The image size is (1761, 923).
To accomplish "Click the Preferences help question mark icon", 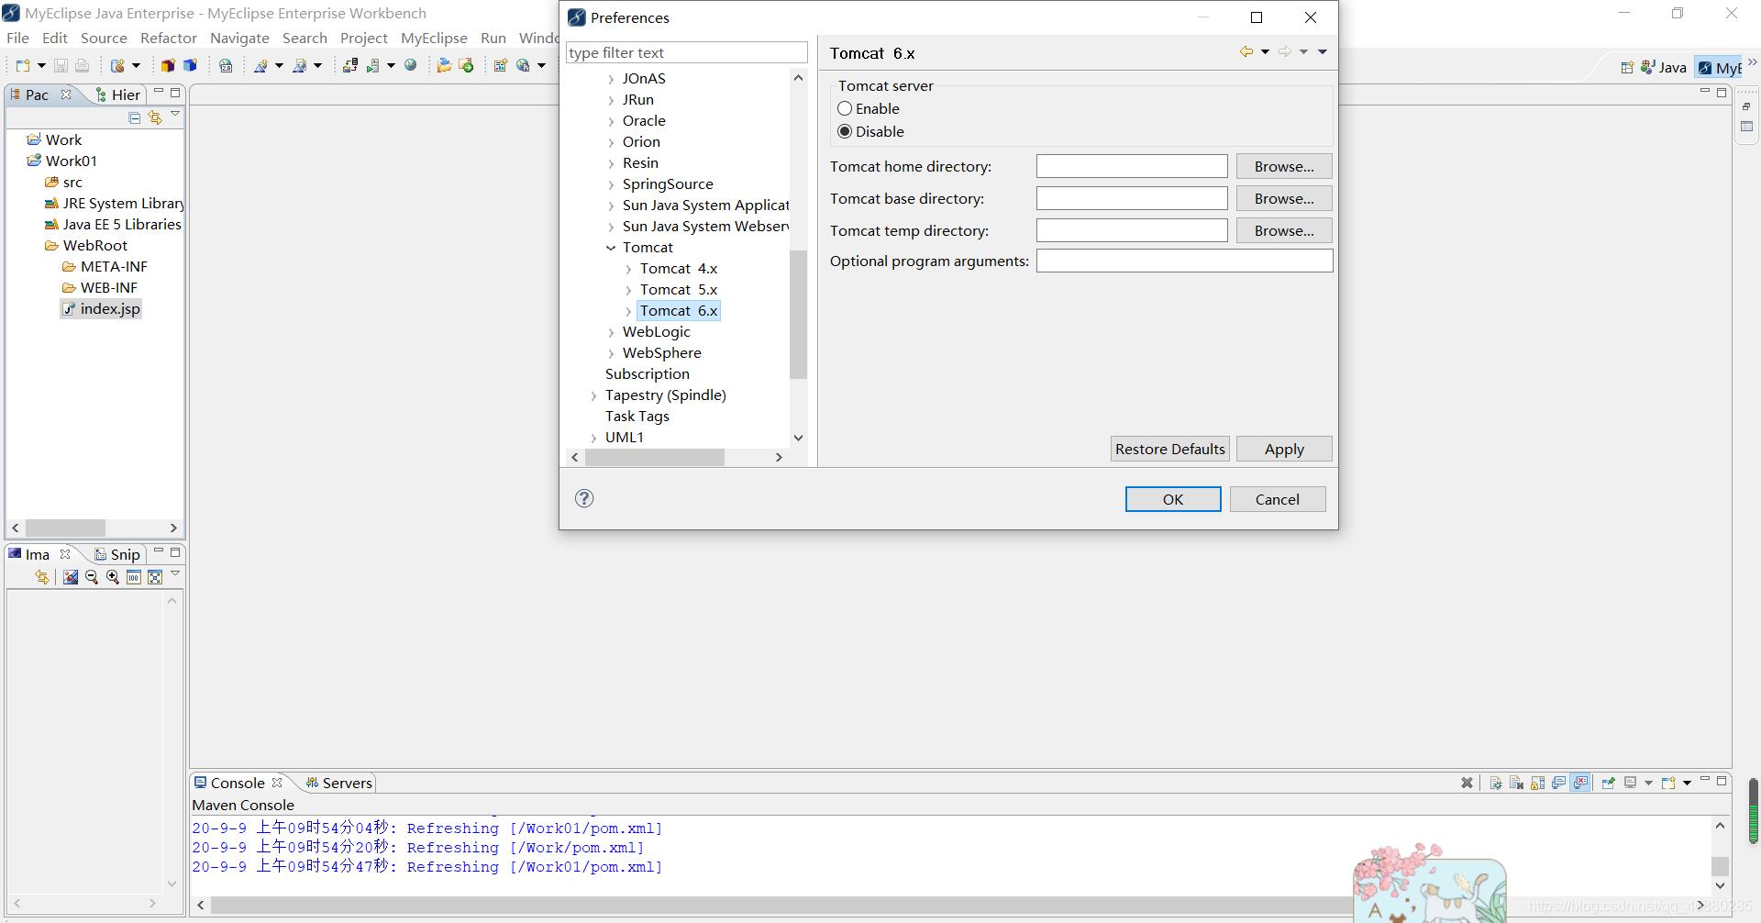I will (x=584, y=498).
